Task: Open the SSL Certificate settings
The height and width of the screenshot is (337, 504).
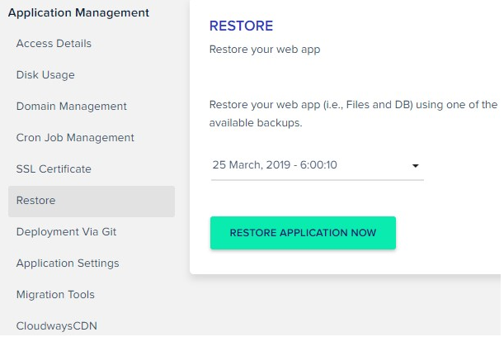Action: coord(54,169)
